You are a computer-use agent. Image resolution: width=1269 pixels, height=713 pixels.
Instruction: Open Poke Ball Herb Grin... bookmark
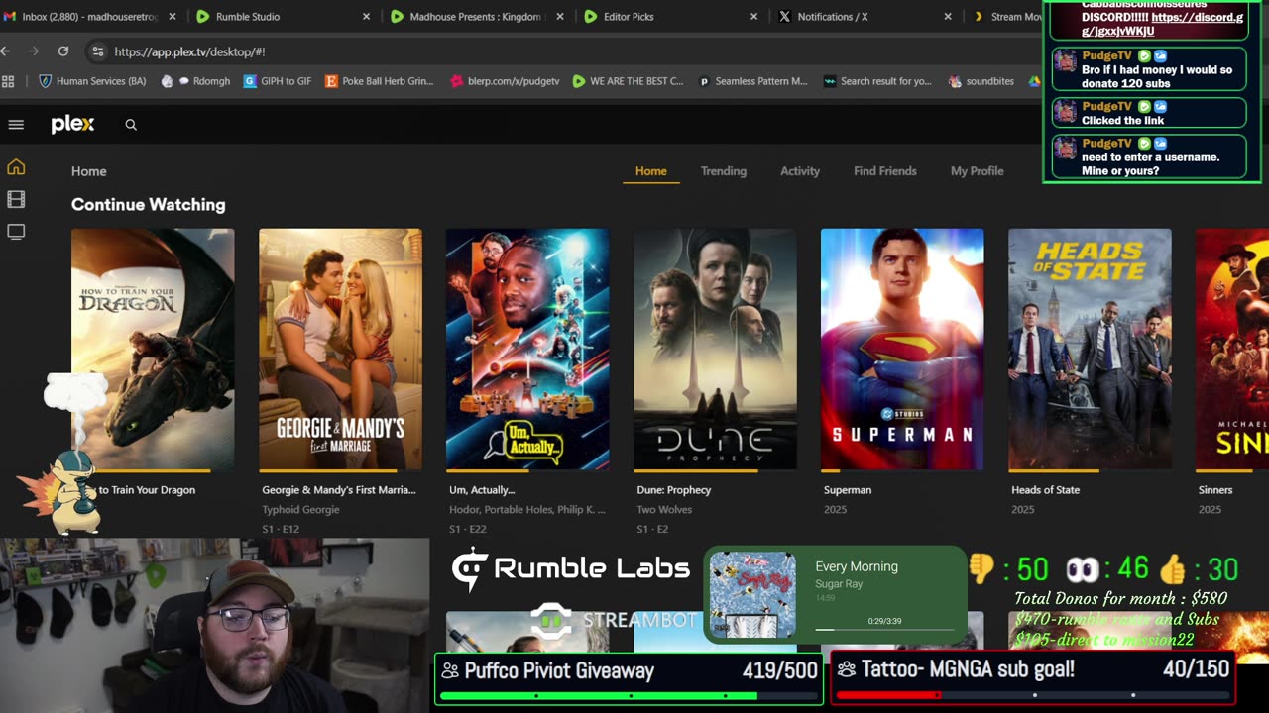coord(380,81)
